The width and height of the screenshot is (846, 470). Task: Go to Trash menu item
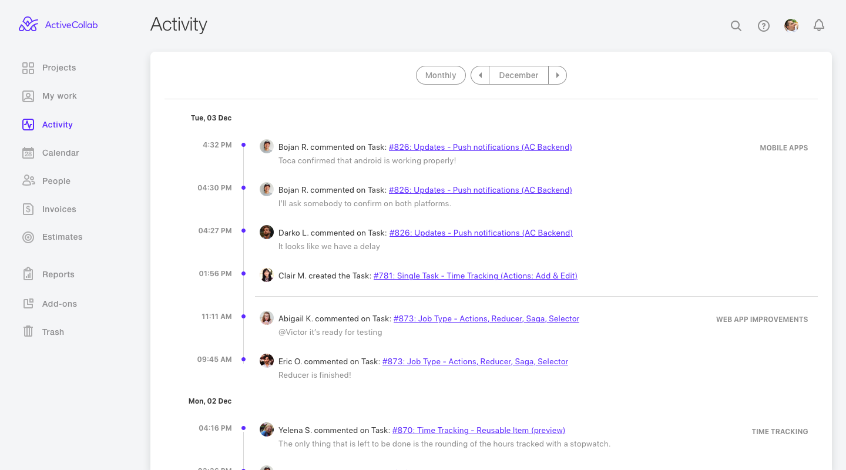[x=53, y=332]
